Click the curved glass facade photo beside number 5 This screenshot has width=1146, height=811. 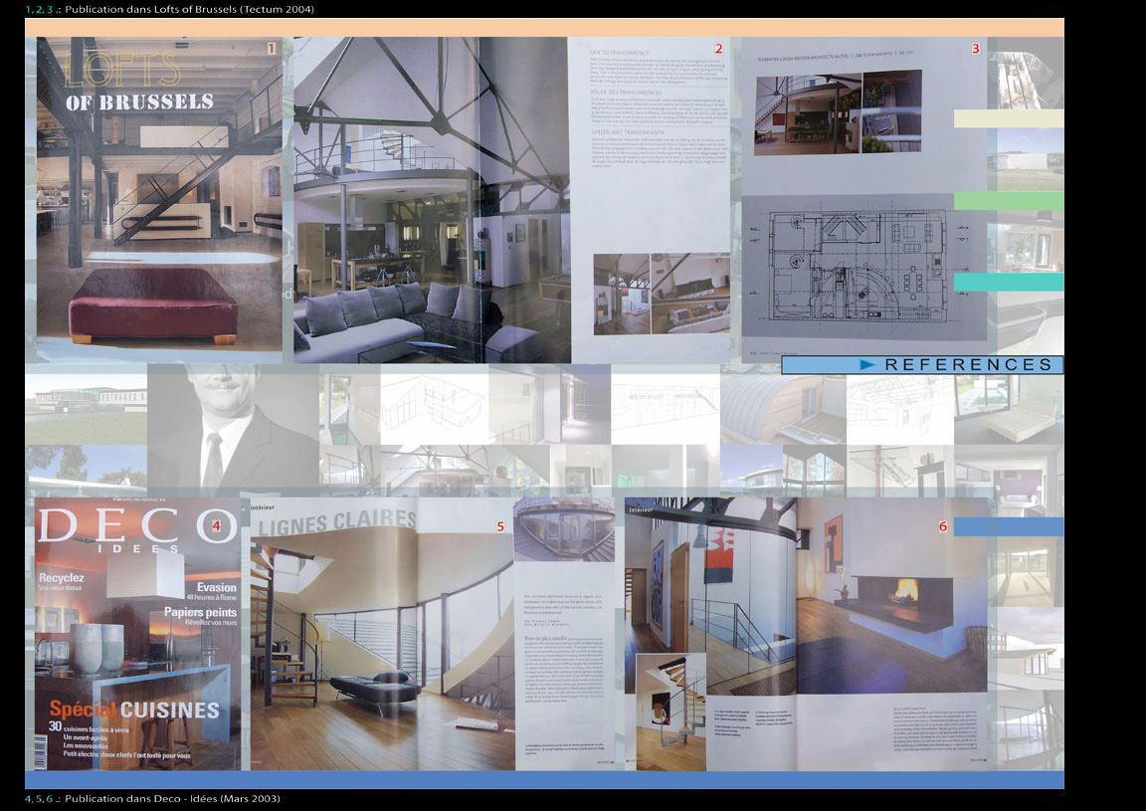[563, 529]
